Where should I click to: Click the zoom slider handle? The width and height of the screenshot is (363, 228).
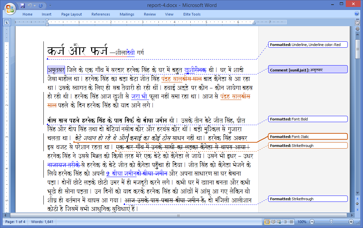tap(331, 222)
